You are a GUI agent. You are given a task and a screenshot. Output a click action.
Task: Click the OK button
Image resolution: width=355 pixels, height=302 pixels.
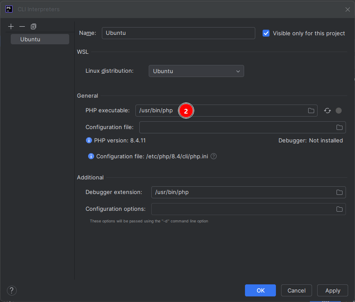coord(260,290)
